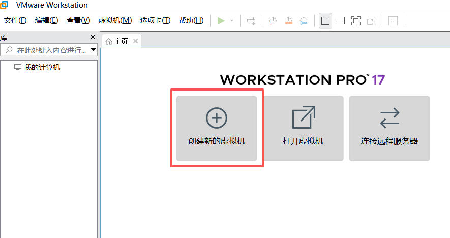Click the green power on play button
This screenshot has width=450, height=238.
pyautogui.click(x=221, y=21)
